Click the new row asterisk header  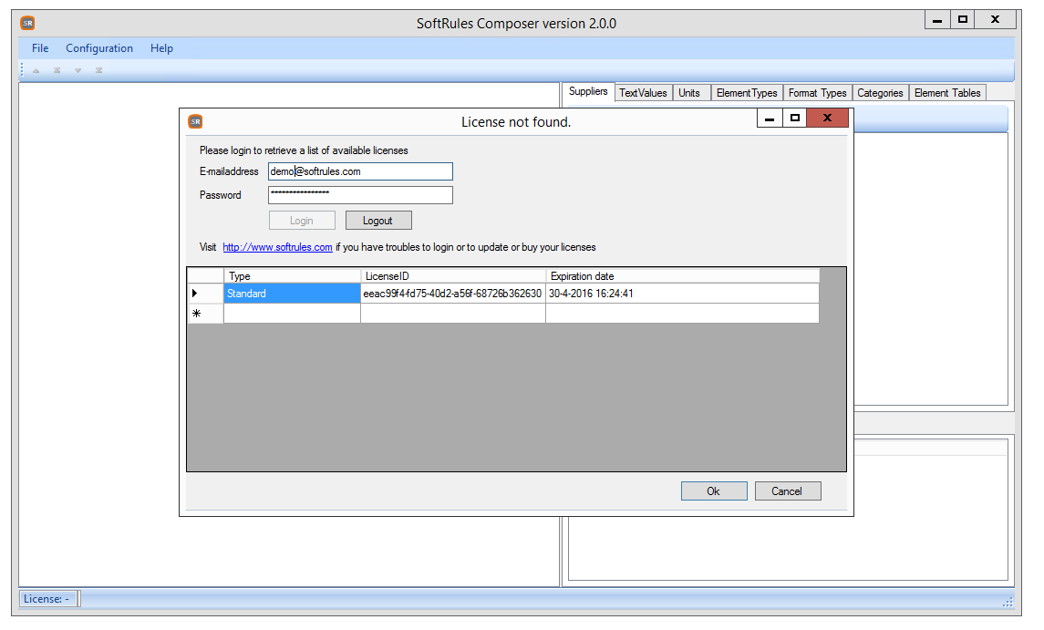tap(205, 314)
